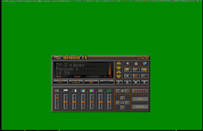Switch to Radio mode
This screenshot has height=131, width=203.
pyautogui.click(x=76, y=82)
